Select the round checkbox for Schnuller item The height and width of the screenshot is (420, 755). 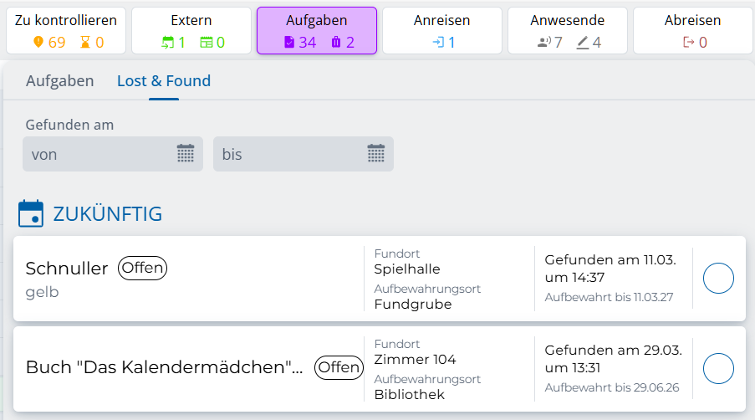click(718, 279)
